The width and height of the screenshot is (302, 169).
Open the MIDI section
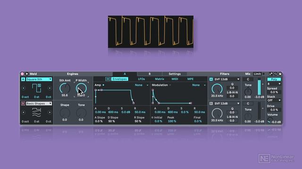(175, 79)
